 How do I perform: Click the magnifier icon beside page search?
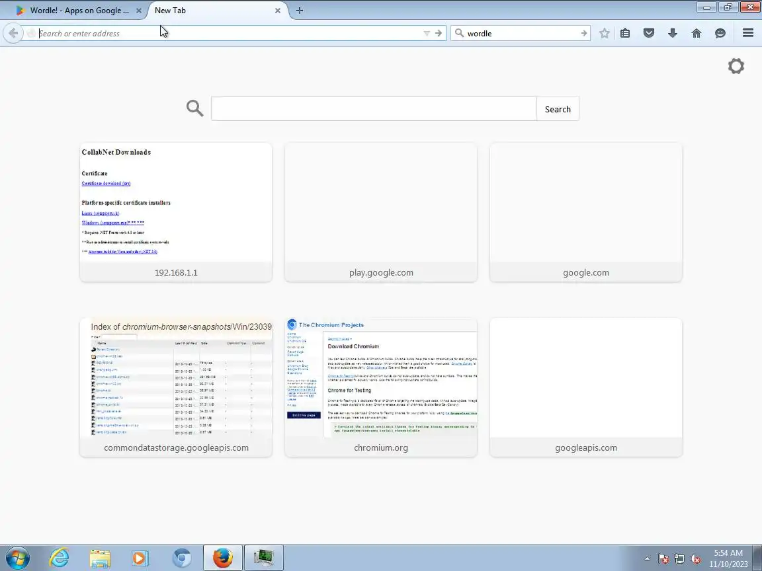(x=195, y=108)
